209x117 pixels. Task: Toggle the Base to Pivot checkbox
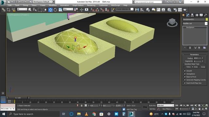[185, 77]
